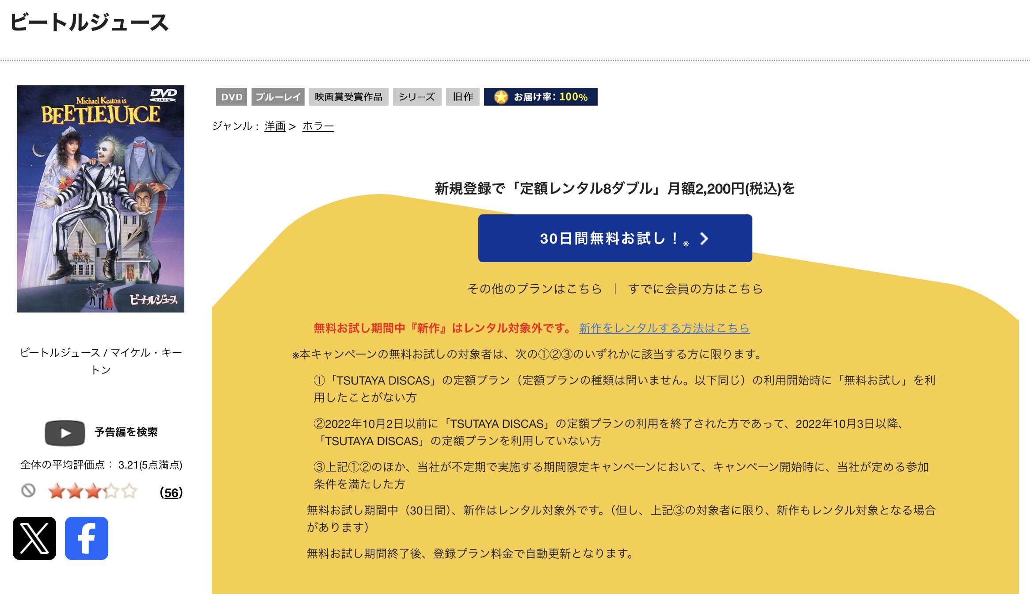Click the no-rating circle-slash icon

pos(28,490)
